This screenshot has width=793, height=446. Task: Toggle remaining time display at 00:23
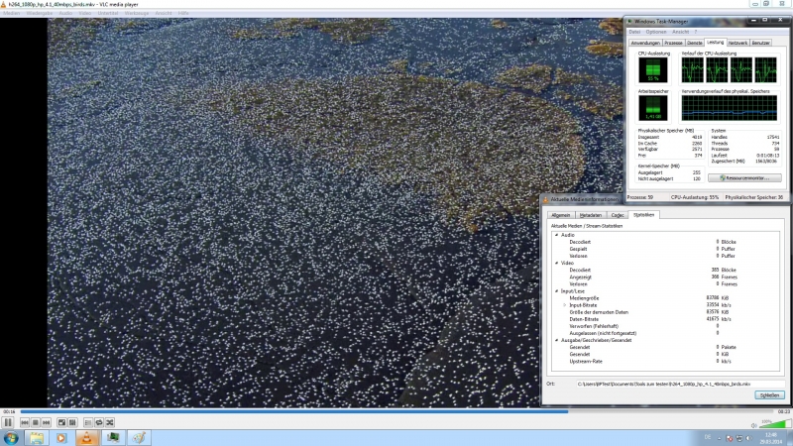783,411
